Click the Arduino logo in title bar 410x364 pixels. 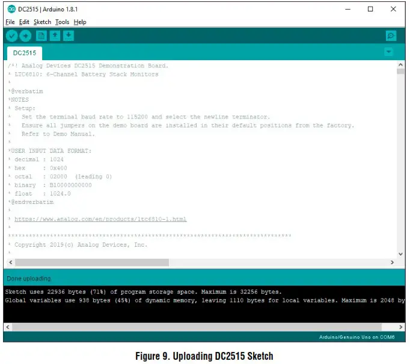11,9
